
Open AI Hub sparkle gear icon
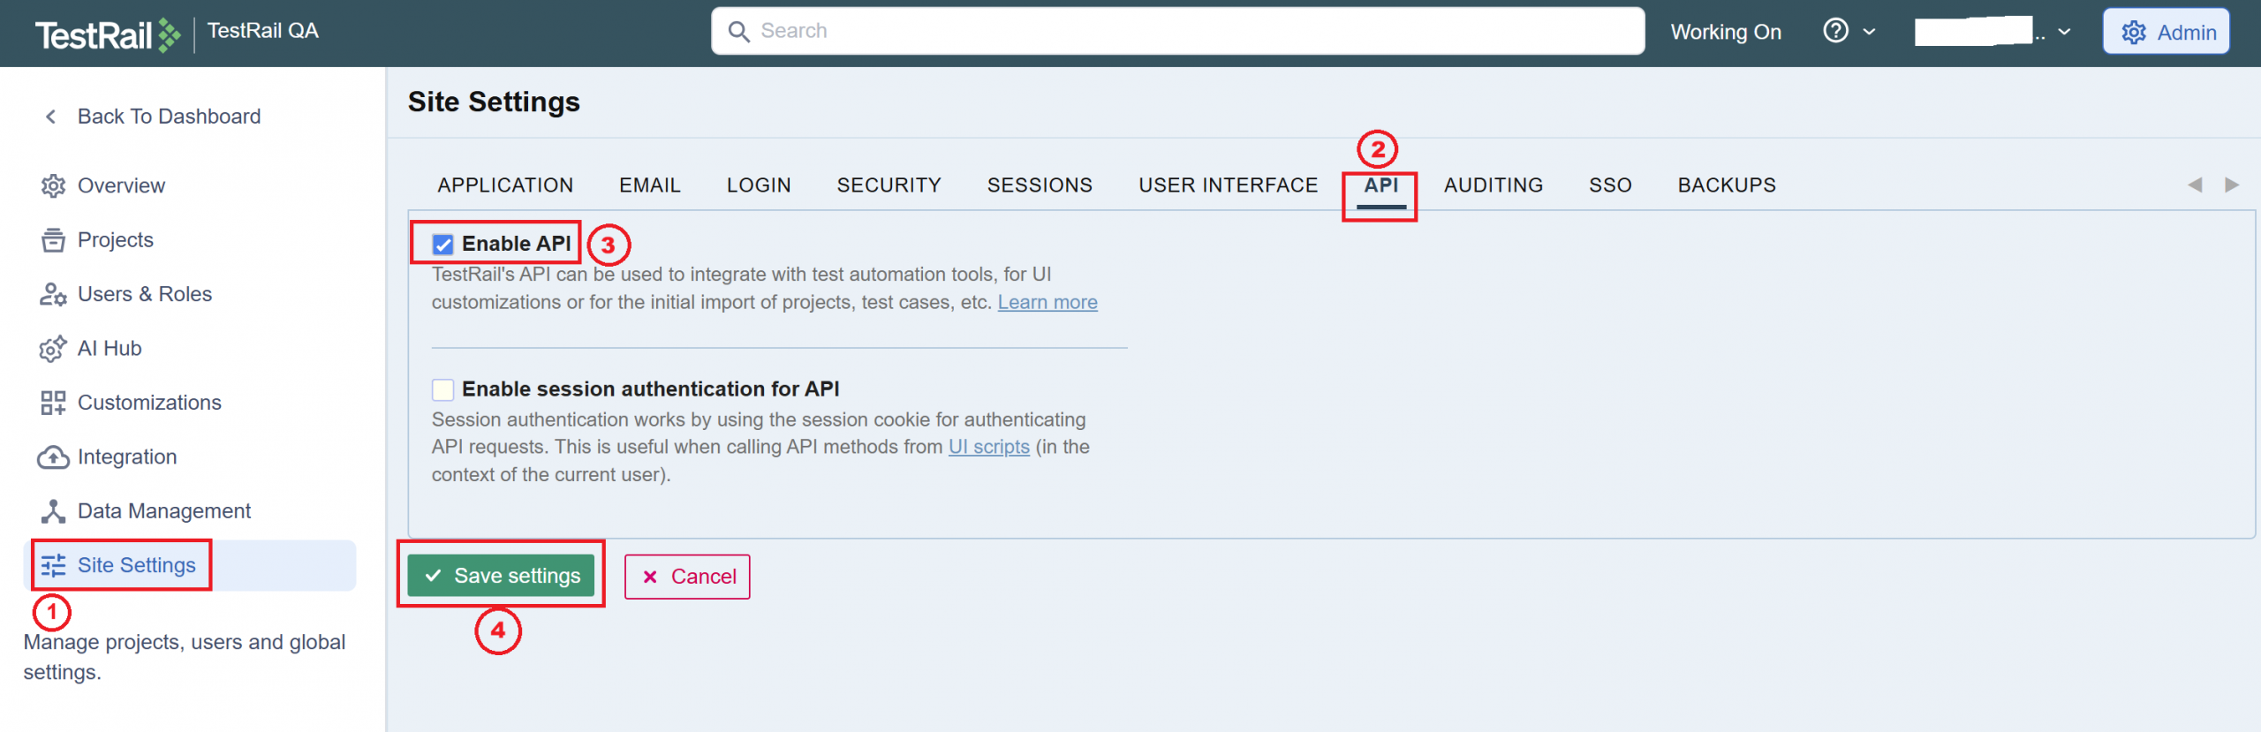[x=53, y=349]
